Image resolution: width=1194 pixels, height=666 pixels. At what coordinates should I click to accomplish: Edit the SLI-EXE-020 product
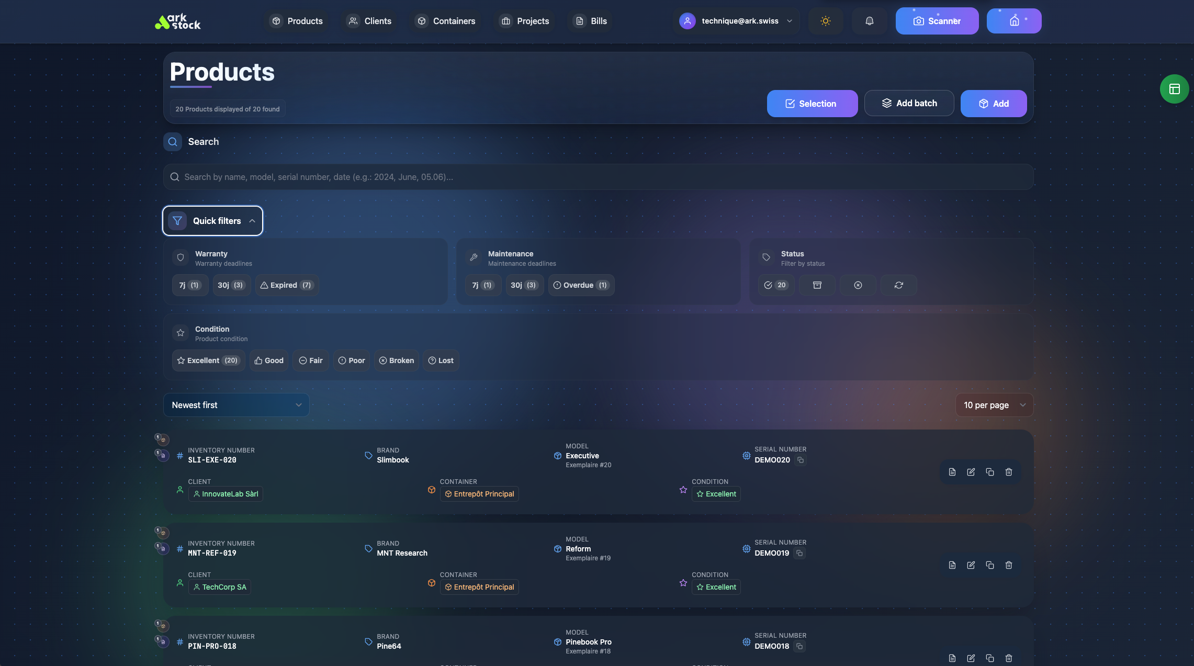[x=971, y=472]
